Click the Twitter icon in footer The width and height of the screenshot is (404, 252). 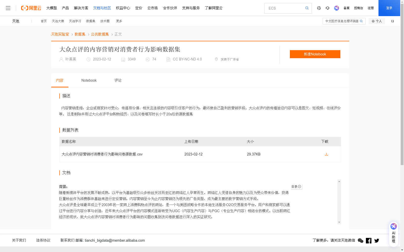tap(377, 241)
